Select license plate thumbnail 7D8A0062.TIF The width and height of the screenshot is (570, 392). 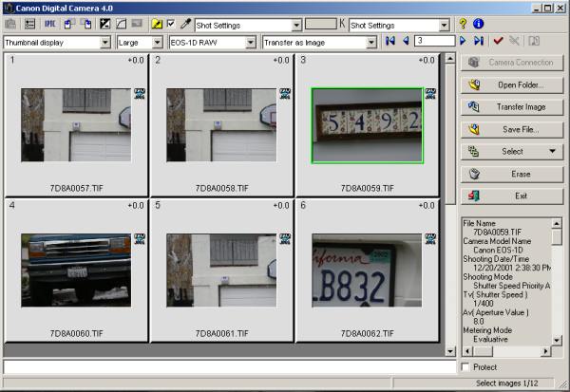point(367,271)
